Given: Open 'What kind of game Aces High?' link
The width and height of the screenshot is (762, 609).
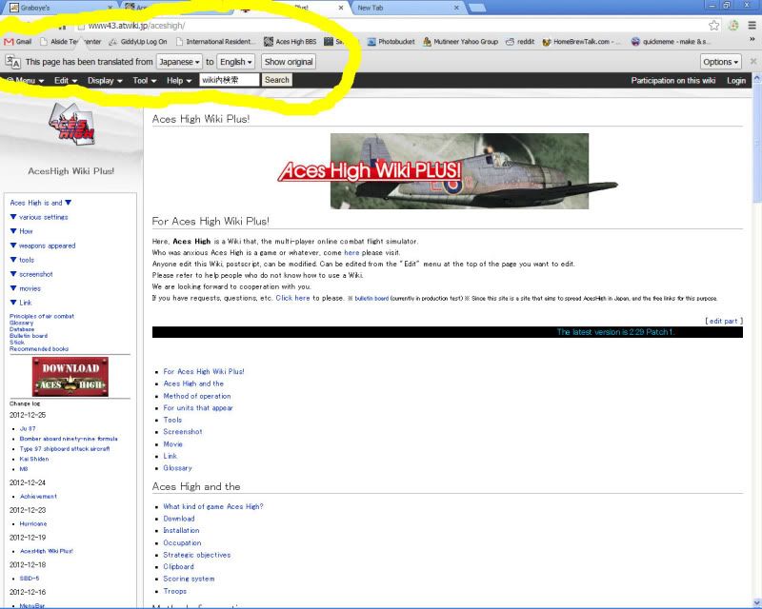Looking at the screenshot, I should point(213,506).
